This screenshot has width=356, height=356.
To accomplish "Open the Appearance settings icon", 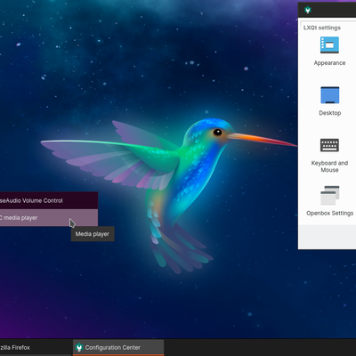I will tap(329, 45).
